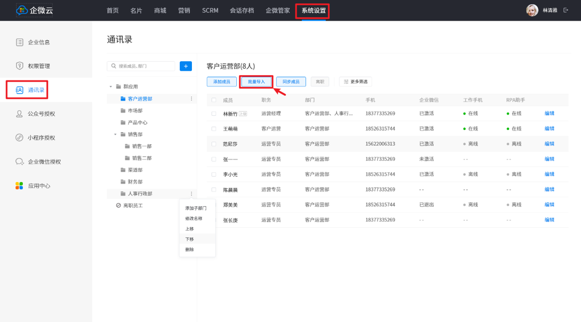Screen dimensions: 581x322
Task: Open 公众号授权 person icon in sidebar
Action: [x=19, y=114]
